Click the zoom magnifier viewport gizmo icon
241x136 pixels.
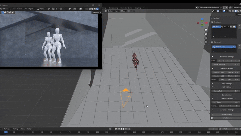pyautogui.click(x=206, y=30)
